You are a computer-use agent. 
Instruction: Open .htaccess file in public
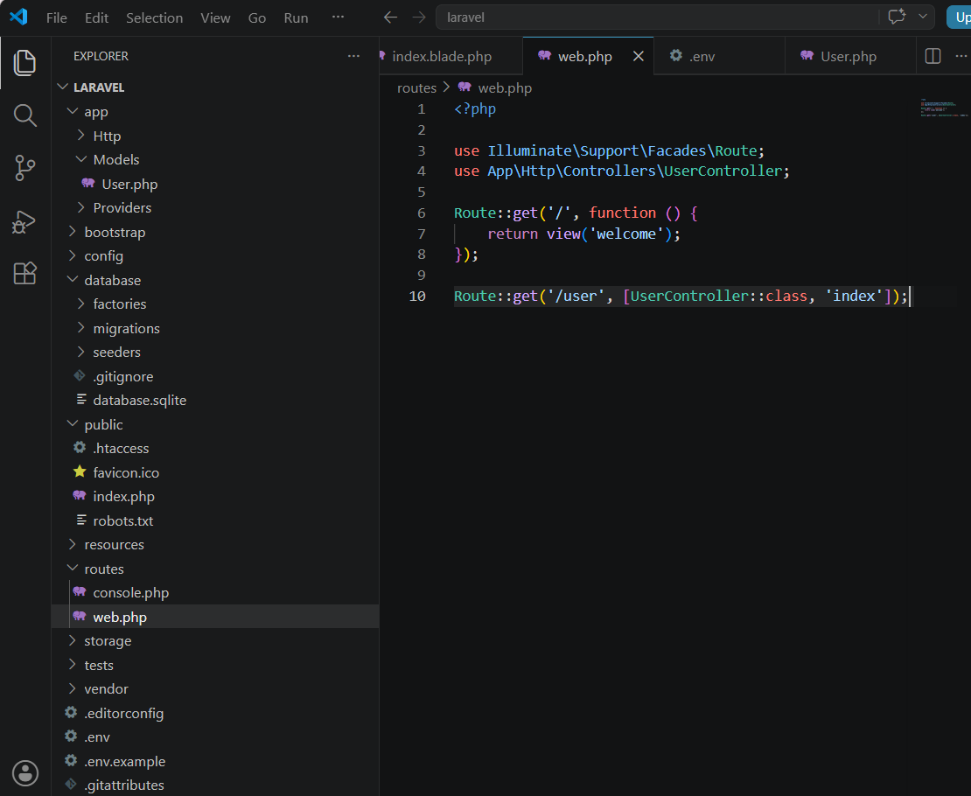[x=215, y=449]
